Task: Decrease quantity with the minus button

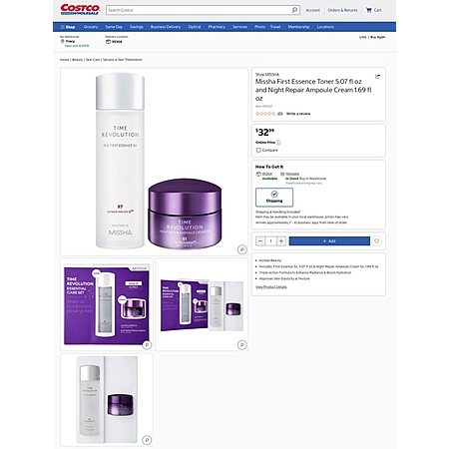Action: (260, 241)
